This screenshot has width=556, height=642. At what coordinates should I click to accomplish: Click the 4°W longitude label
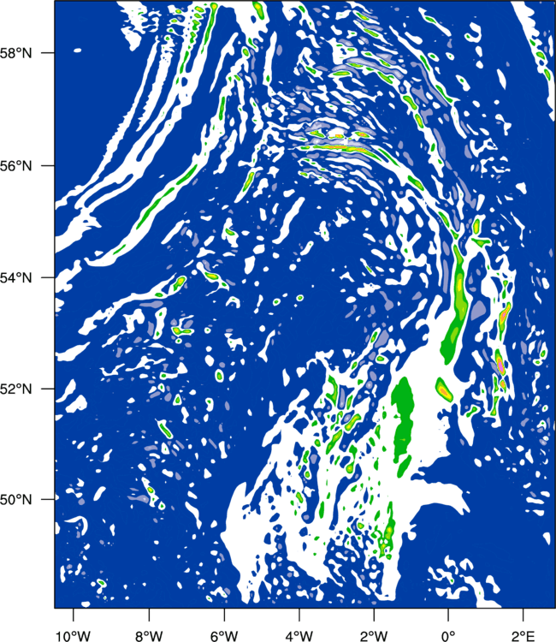point(299,636)
